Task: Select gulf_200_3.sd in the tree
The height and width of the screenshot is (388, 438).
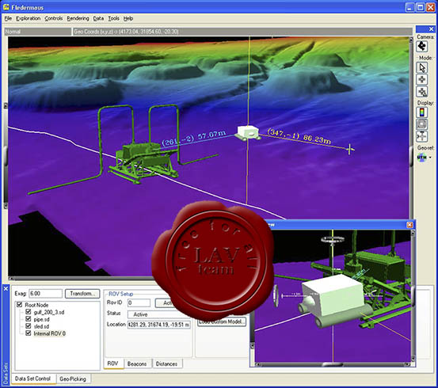Action: (x=49, y=312)
